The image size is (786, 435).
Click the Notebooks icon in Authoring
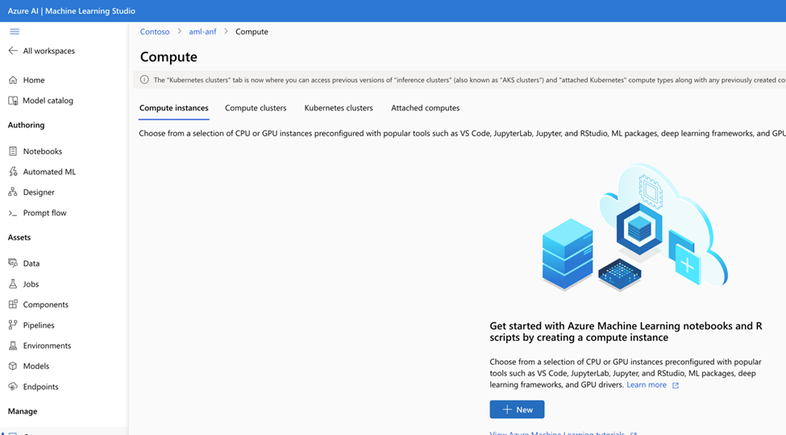pos(13,151)
